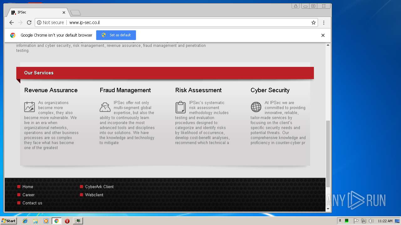The image size is (401, 225).
Task: Open the Contact us footer link
Action: (x=32, y=203)
